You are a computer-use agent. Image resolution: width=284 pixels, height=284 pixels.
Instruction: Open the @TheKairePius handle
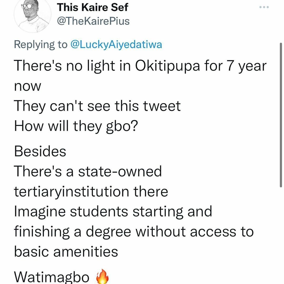(93, 21)
